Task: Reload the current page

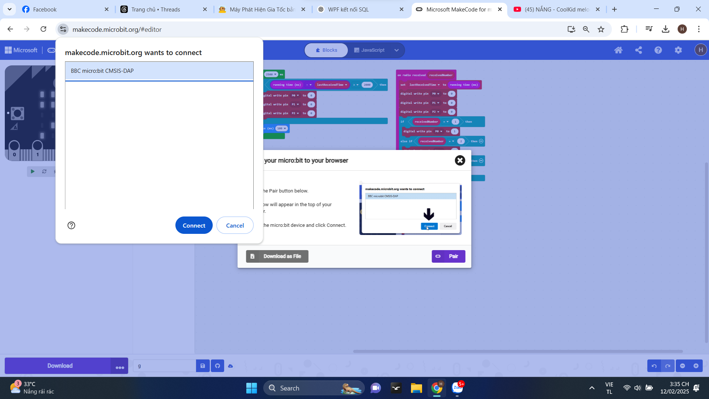Action: [x=43, y=29]
